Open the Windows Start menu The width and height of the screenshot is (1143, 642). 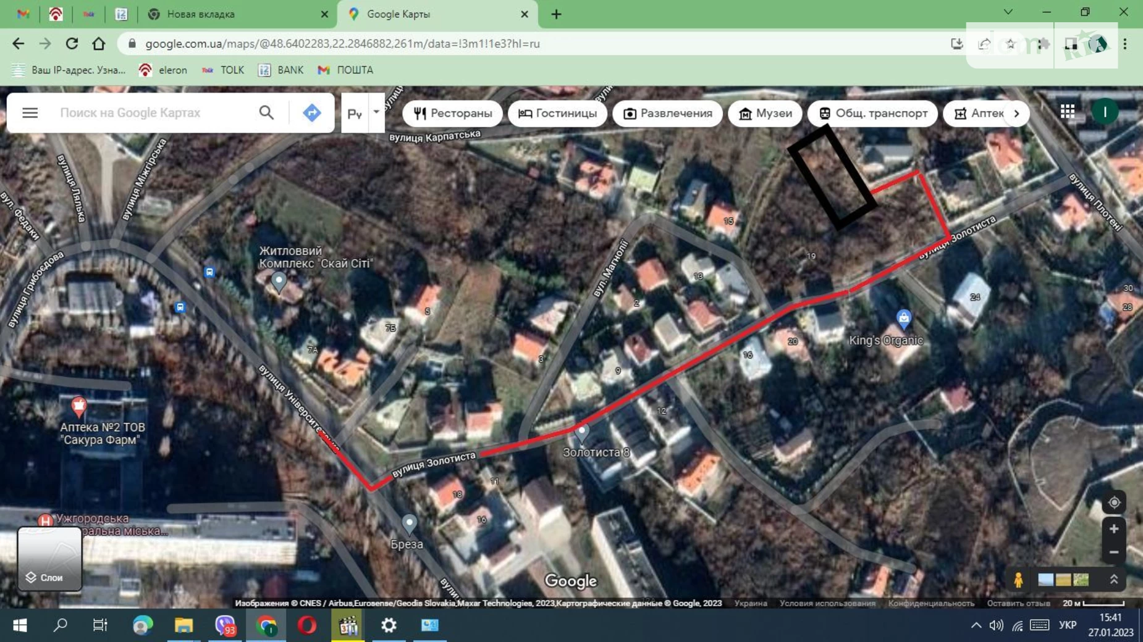[20, 625]
